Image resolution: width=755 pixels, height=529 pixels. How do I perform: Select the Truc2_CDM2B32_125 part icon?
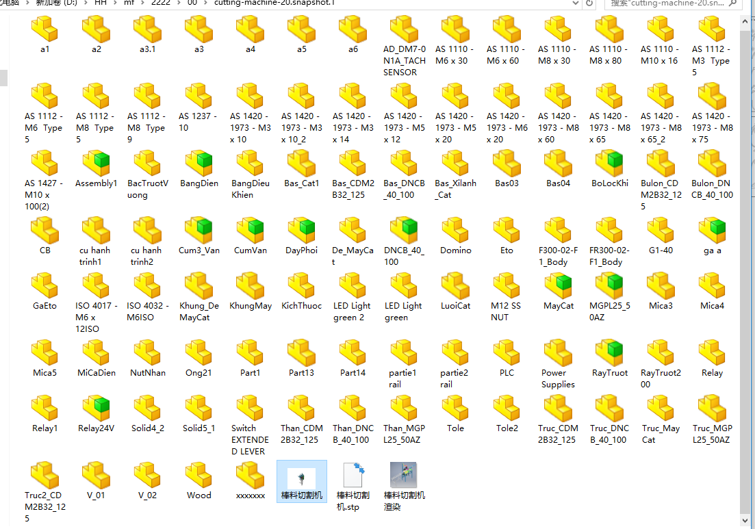pos(44,475)
